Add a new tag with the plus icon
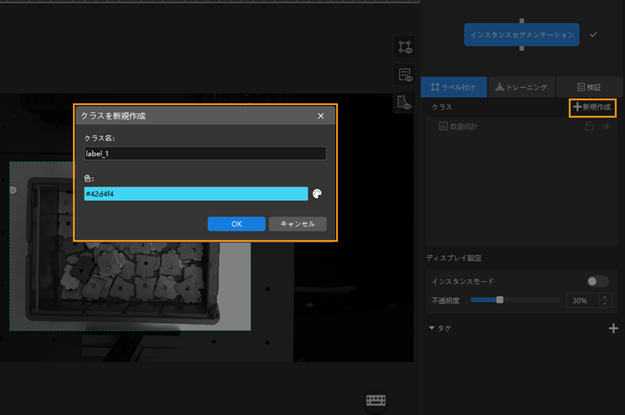 (614, 328)
